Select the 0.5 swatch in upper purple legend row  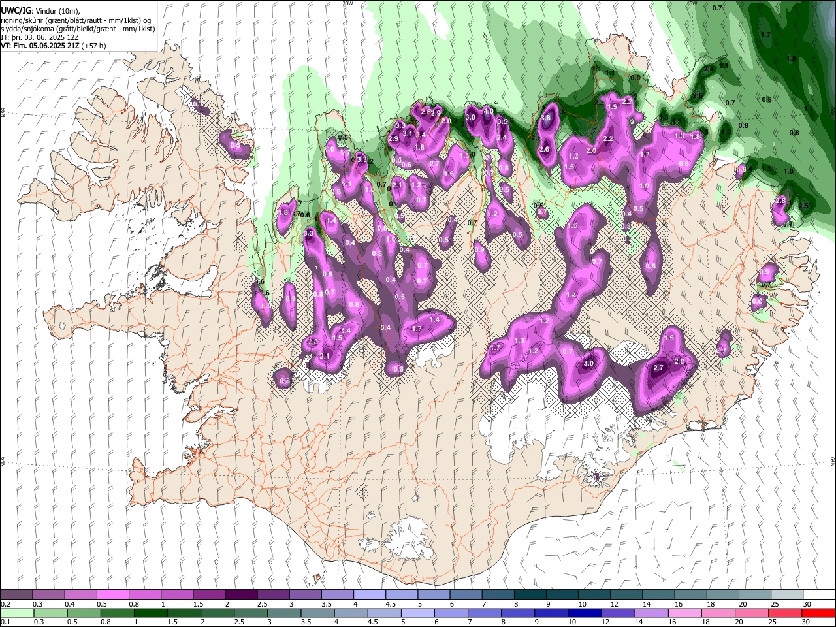pos(112,595)
